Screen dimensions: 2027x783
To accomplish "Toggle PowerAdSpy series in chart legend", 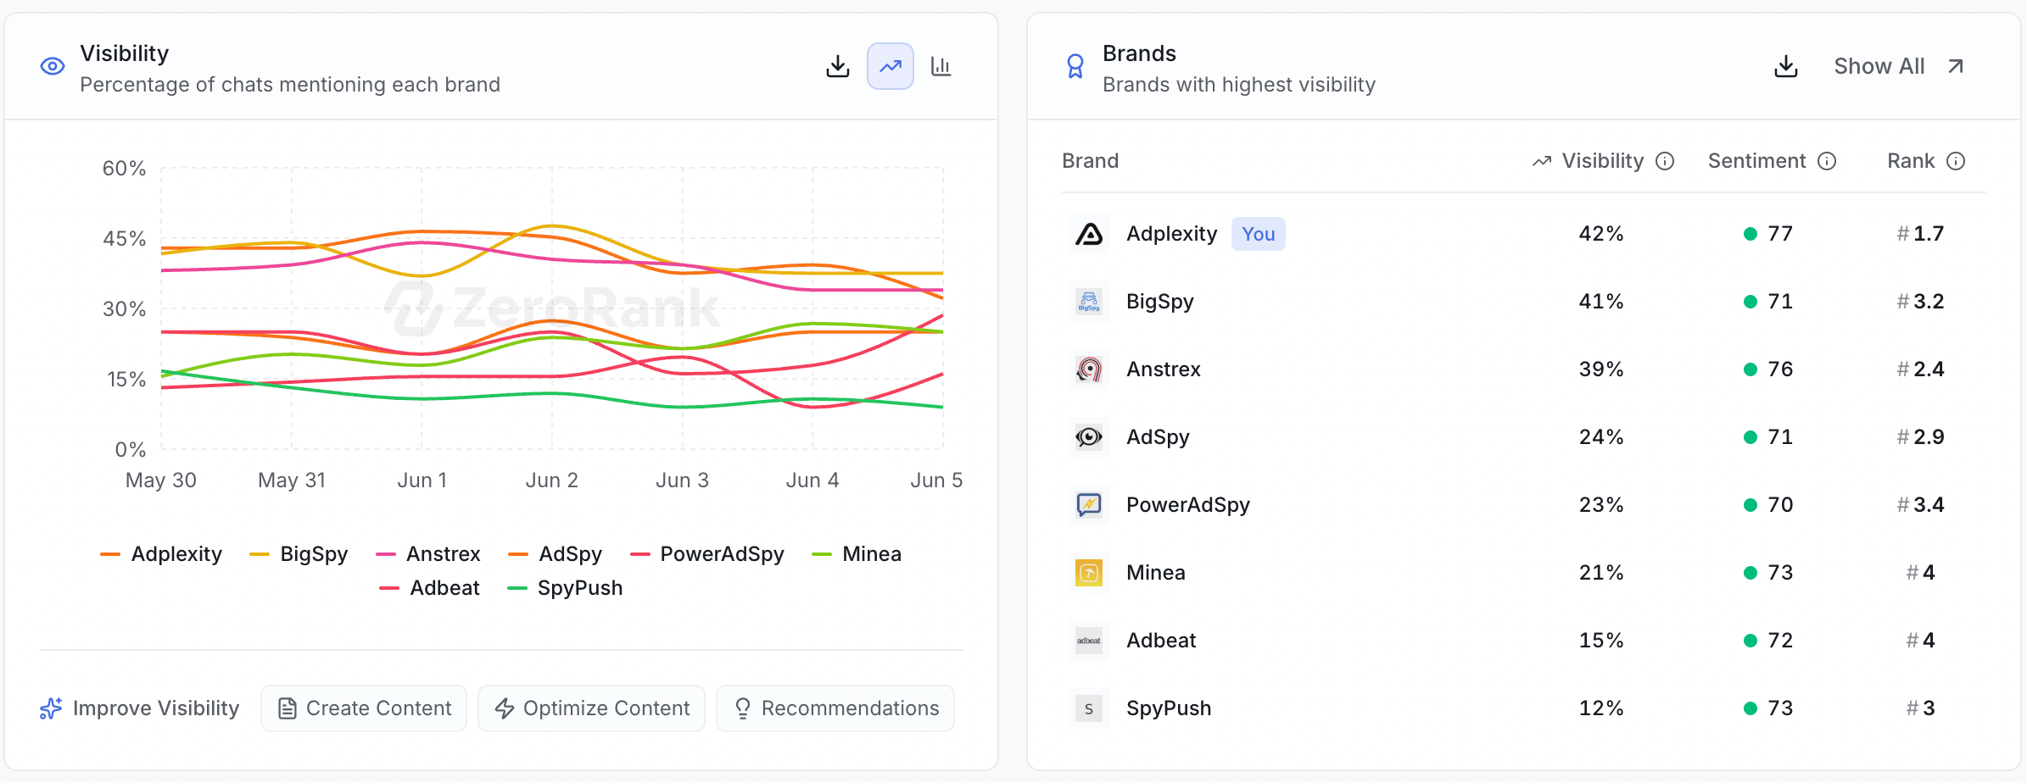I will click(x=707, y=554).
